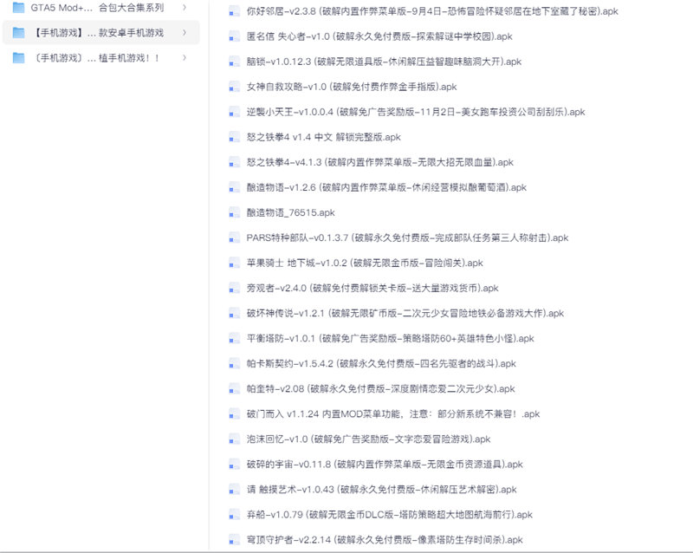Select file PARS特种部队-v0.1.3.7
The image size is (693, 553).
(407, 238)
